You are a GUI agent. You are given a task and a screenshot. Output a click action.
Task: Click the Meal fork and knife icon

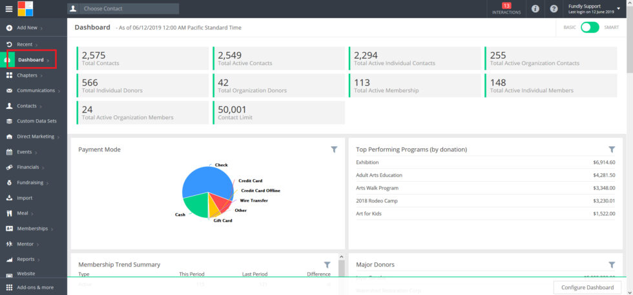click(9, 213)
